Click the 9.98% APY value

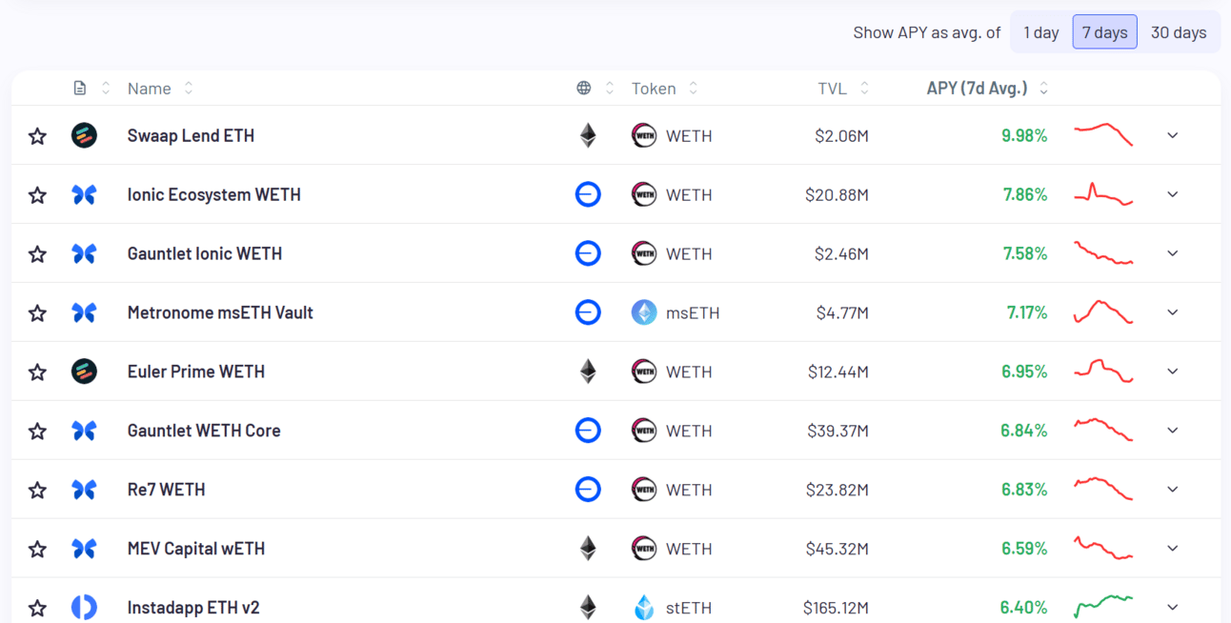(x=1024, y=135)
